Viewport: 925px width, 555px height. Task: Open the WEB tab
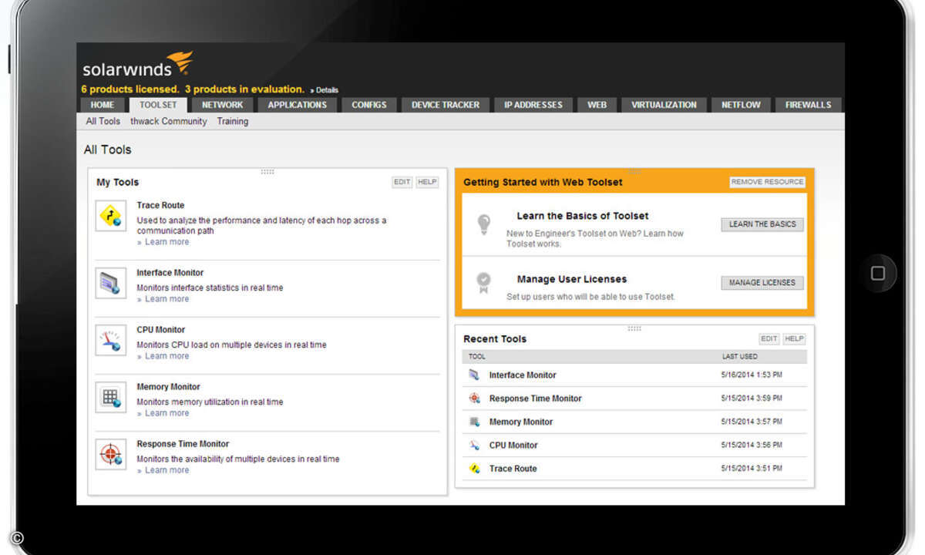pos(597,105)
